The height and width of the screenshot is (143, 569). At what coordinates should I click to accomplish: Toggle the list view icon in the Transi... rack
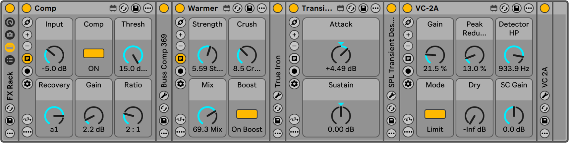point(294,59)
